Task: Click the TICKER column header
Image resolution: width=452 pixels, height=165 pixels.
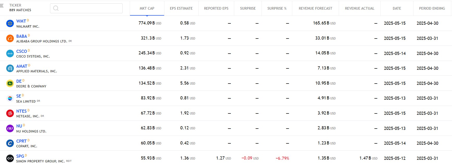Action: (x=15, y=5)
